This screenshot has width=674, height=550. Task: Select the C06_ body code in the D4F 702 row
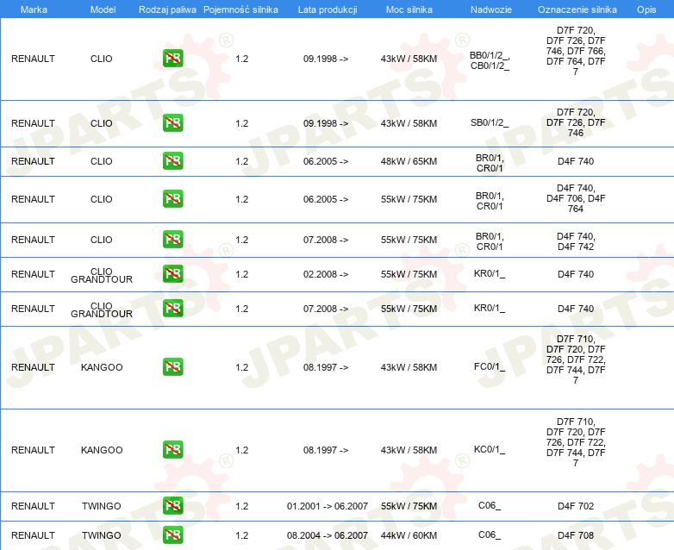click(490, 505)
